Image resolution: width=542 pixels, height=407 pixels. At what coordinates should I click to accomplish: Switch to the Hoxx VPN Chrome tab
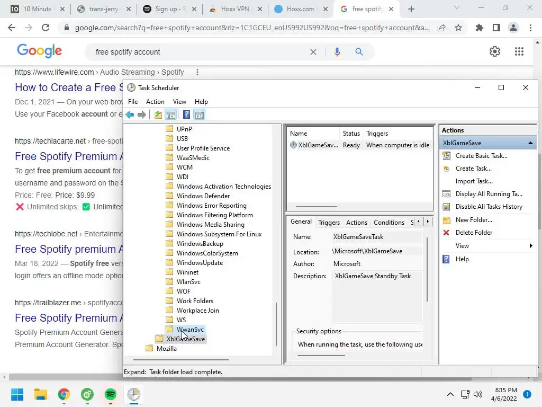point(234,9)
